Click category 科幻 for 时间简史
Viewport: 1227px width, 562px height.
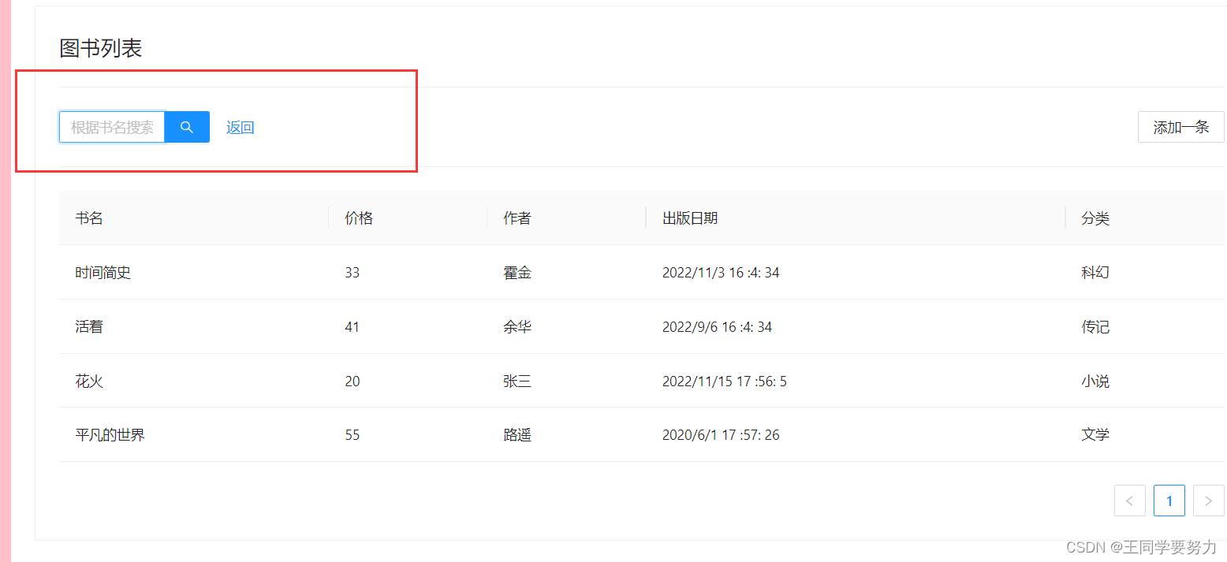1095,272
